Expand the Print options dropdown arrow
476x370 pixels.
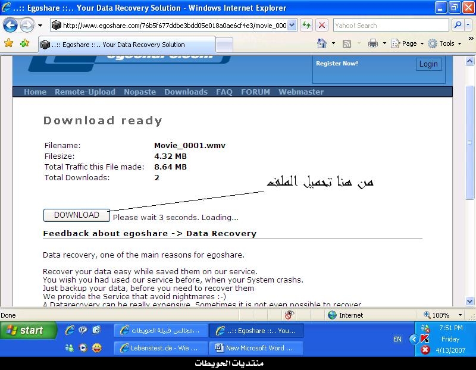[384, 43]
